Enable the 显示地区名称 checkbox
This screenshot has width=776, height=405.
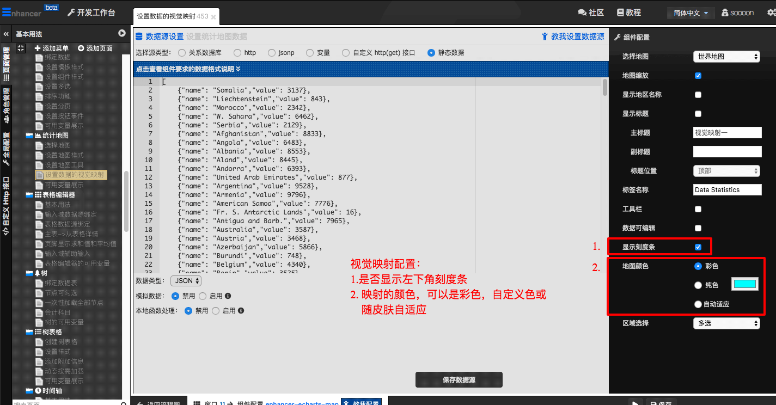click(698, 95)
